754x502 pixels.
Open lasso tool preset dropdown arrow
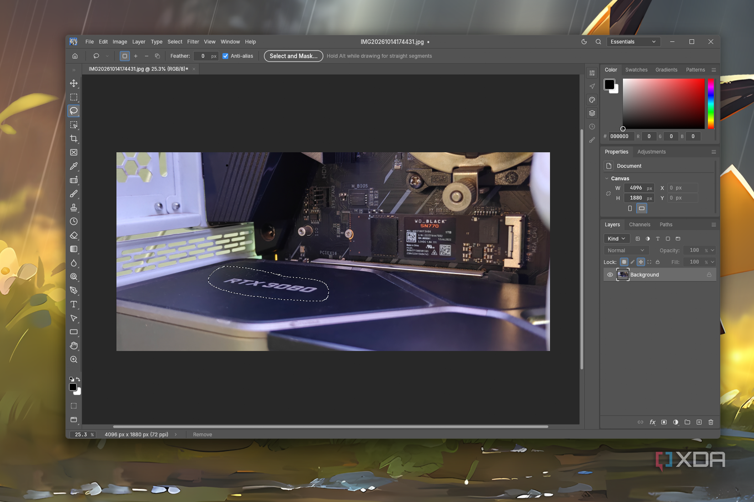point(107,56)
